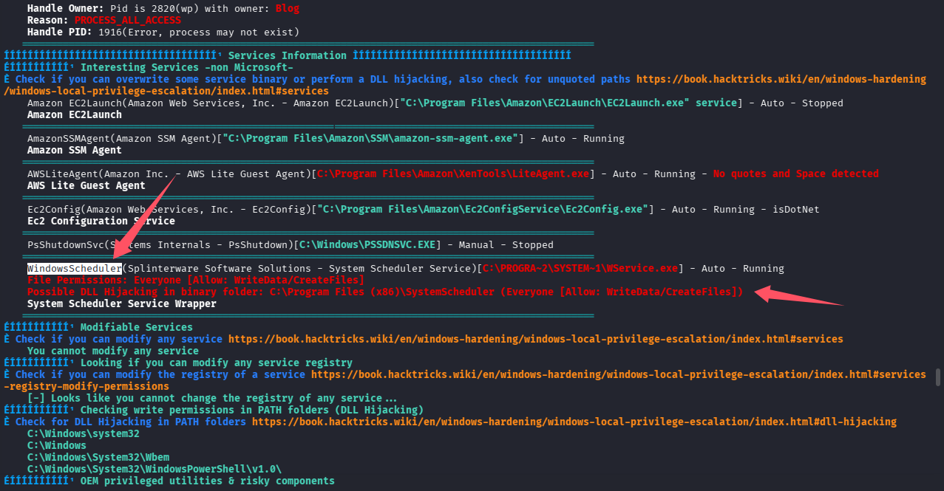Click the red Blog owner name

tap(287, 8)
